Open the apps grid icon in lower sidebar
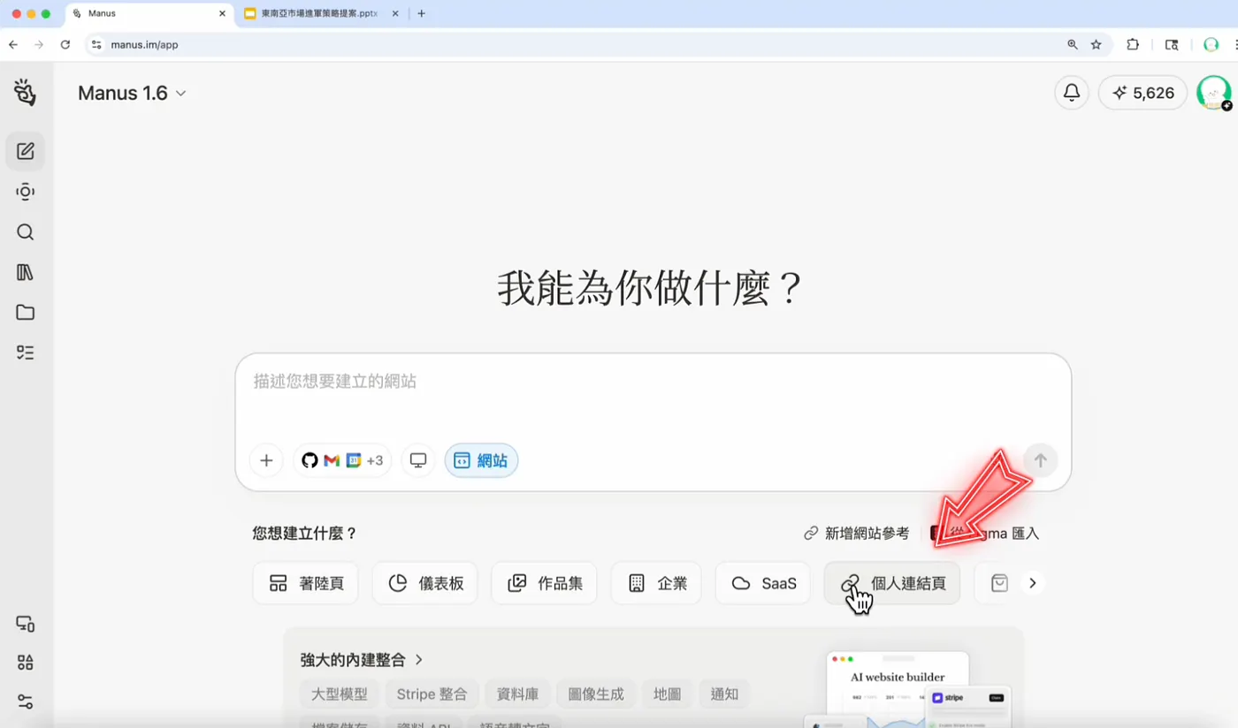Image resolution: width=1238 pixels, height=728 pixels. [x=26, y=663]
